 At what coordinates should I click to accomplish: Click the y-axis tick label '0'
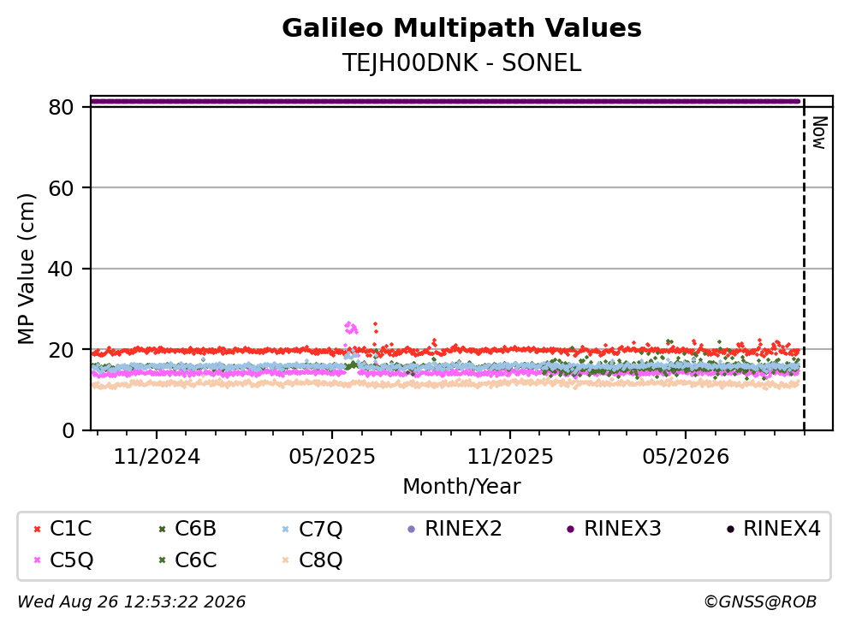(68, 431)
